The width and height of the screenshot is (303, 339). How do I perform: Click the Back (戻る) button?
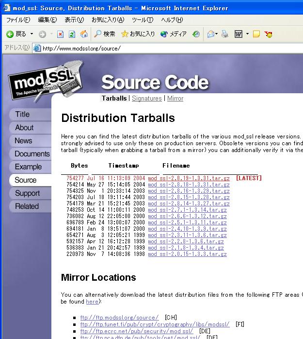point(16,34)
